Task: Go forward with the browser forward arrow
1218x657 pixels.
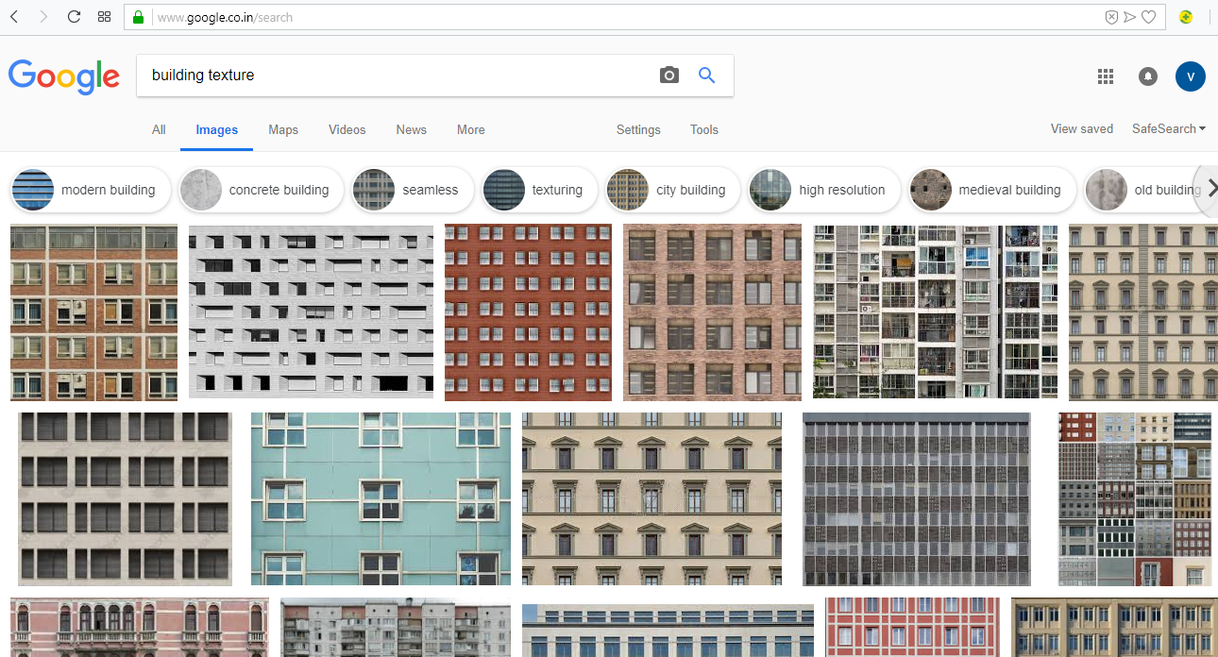Action: (x=43, y=17)
